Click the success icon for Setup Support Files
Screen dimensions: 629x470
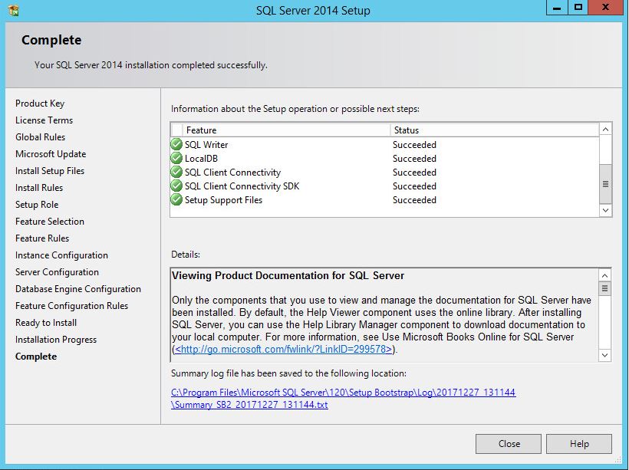(x=176, y=199)
